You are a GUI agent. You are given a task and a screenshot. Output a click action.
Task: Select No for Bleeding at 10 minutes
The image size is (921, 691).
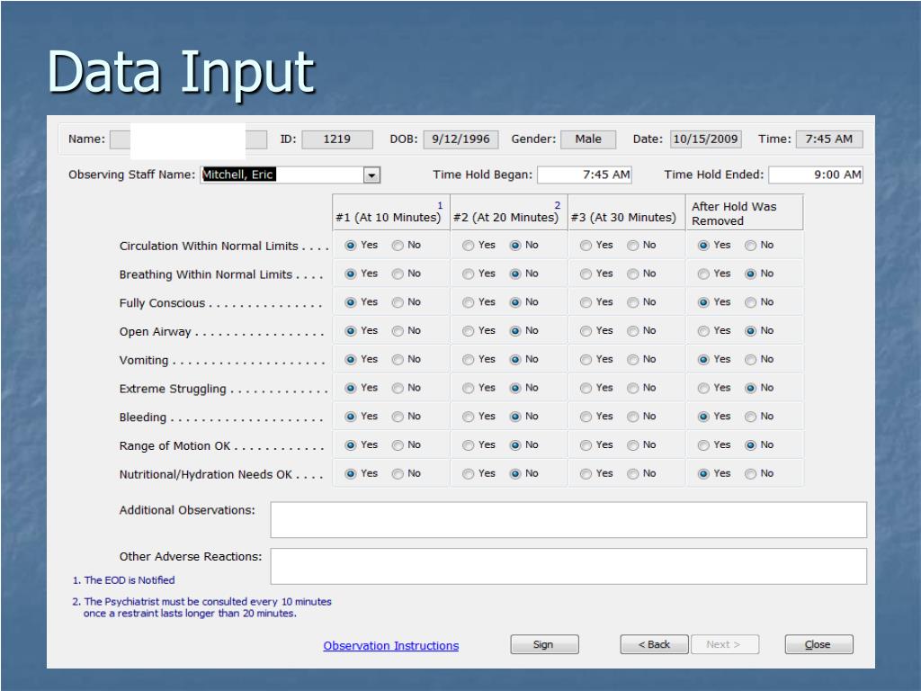pyautogui.click(x=398, y=417)
